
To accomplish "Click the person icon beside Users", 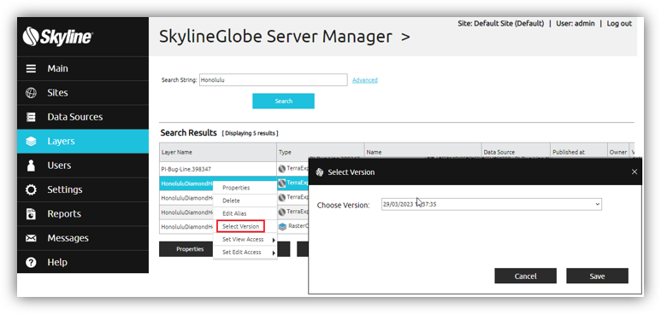I will pos(31,166).
